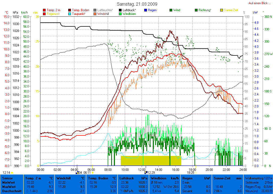The image size is (273, 194).
Task: Open the 'Auf einen Blick ...' link
Action: pyautogui.click(x=258, y=3)
